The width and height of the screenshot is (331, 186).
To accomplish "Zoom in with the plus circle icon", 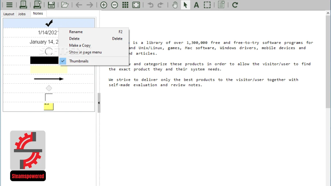I will [x=104, y=5].
